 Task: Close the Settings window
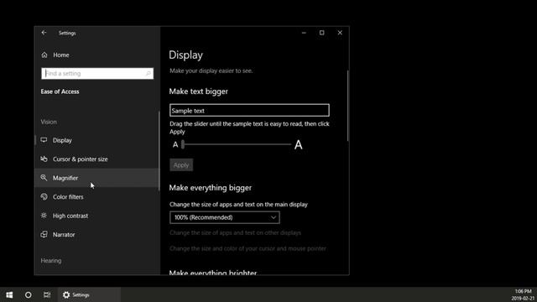[x=340, y=33]
